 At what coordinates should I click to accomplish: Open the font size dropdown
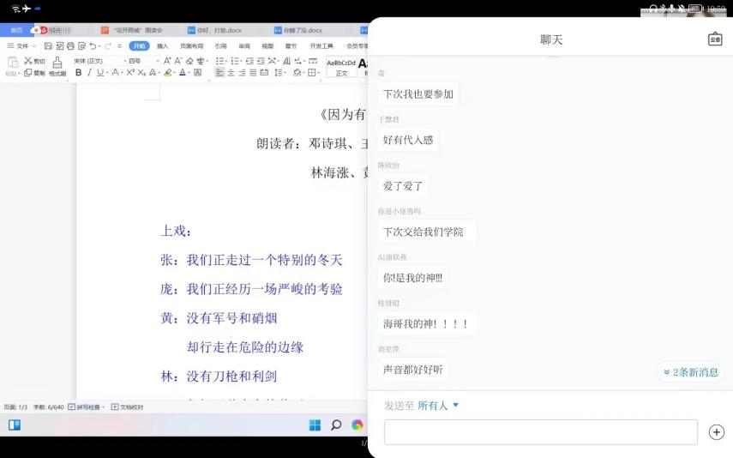142,61
